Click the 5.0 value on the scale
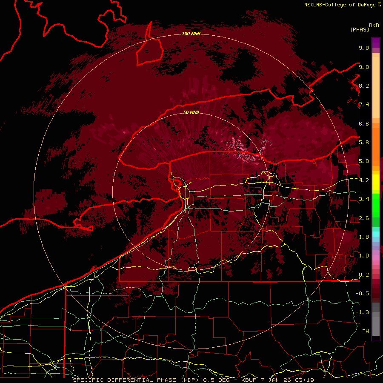 [364, 161]
